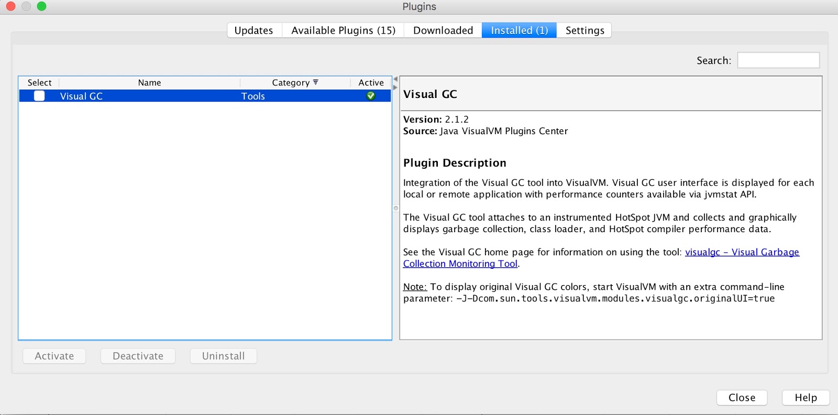Click the Category column sort indicator
Image resolution: width=838 pixels, height=415 pixels.
316,82
